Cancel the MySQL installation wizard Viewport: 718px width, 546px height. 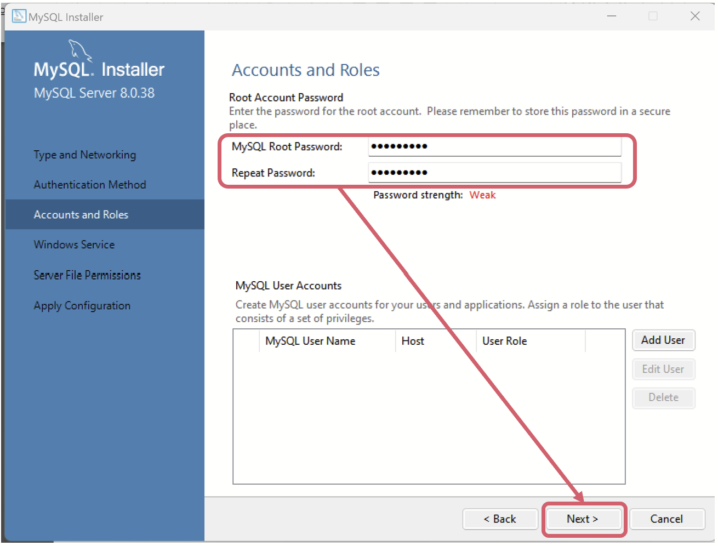click(666, 519)
